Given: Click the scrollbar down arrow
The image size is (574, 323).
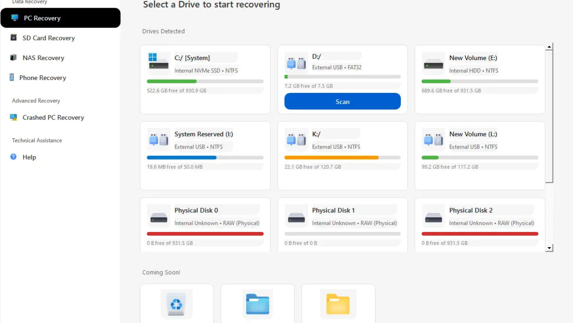Looking at the screenshot, I should [x=549, y=247].
